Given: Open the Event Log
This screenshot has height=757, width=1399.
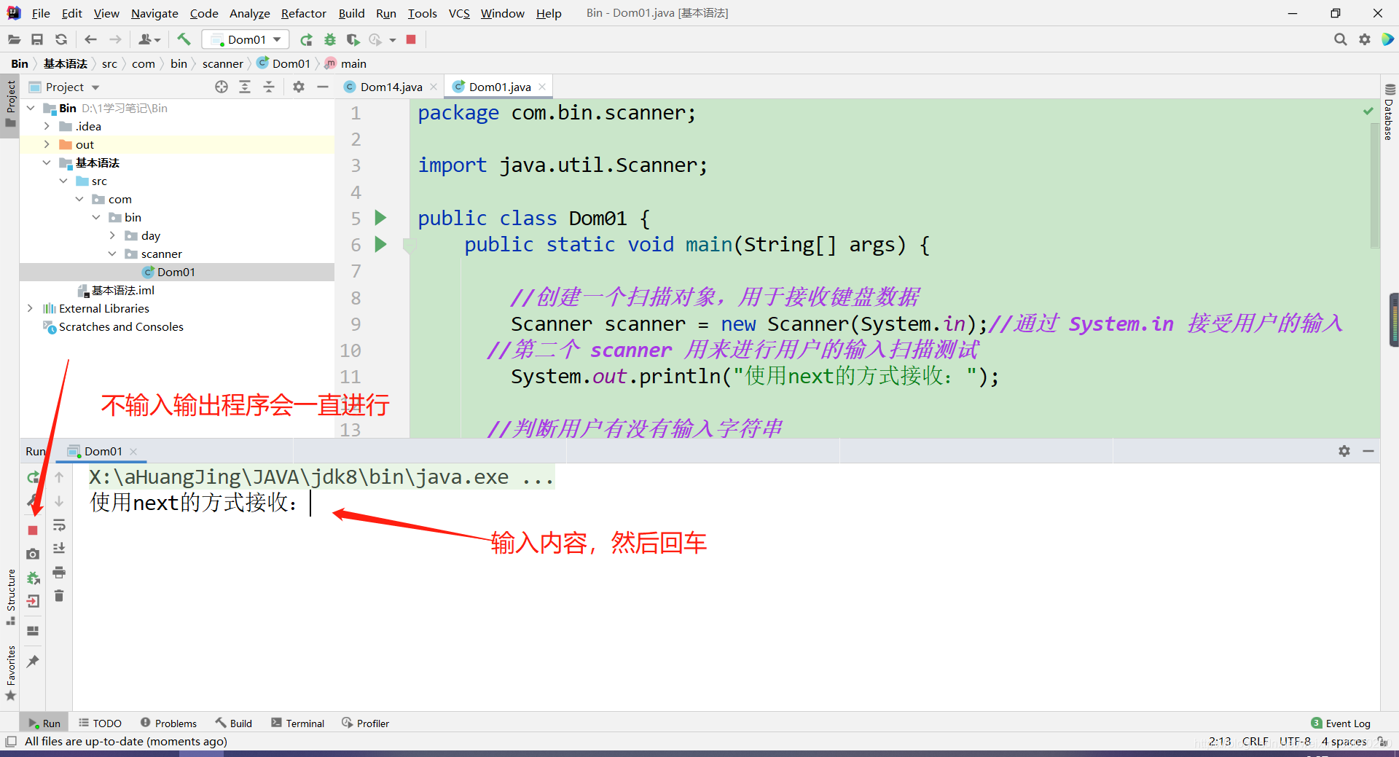Looking at the screenshot, I should (x=1341, y=723).
